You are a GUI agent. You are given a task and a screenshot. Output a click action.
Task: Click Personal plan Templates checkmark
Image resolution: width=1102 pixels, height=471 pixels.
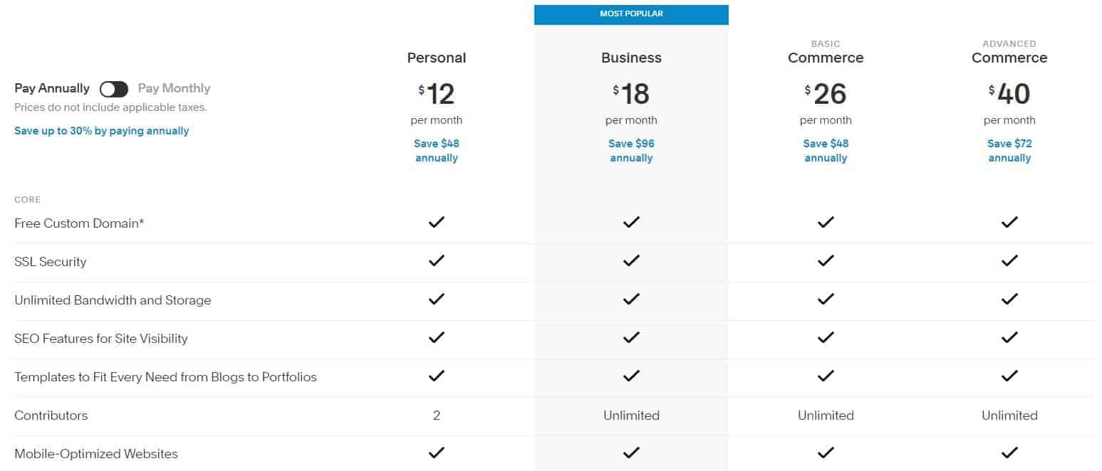coord(436,376)
